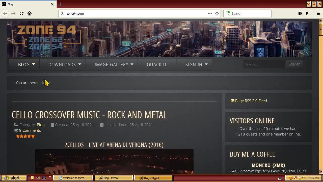323x182 pixels.
Task: Open the Home breadcrumb link
Action: point(45,83)
